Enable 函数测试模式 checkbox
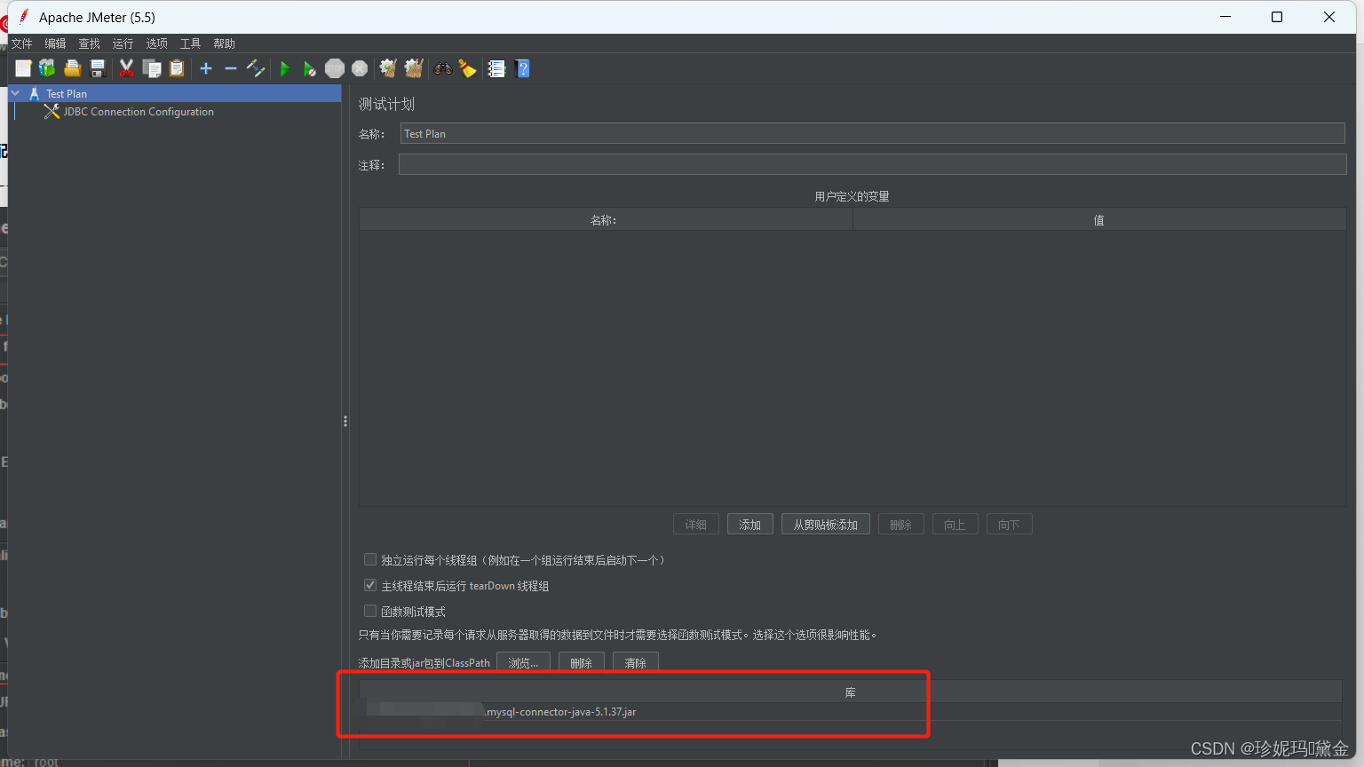The height and width of the screenshot is (767, 1364). click(x=370, y=611)
